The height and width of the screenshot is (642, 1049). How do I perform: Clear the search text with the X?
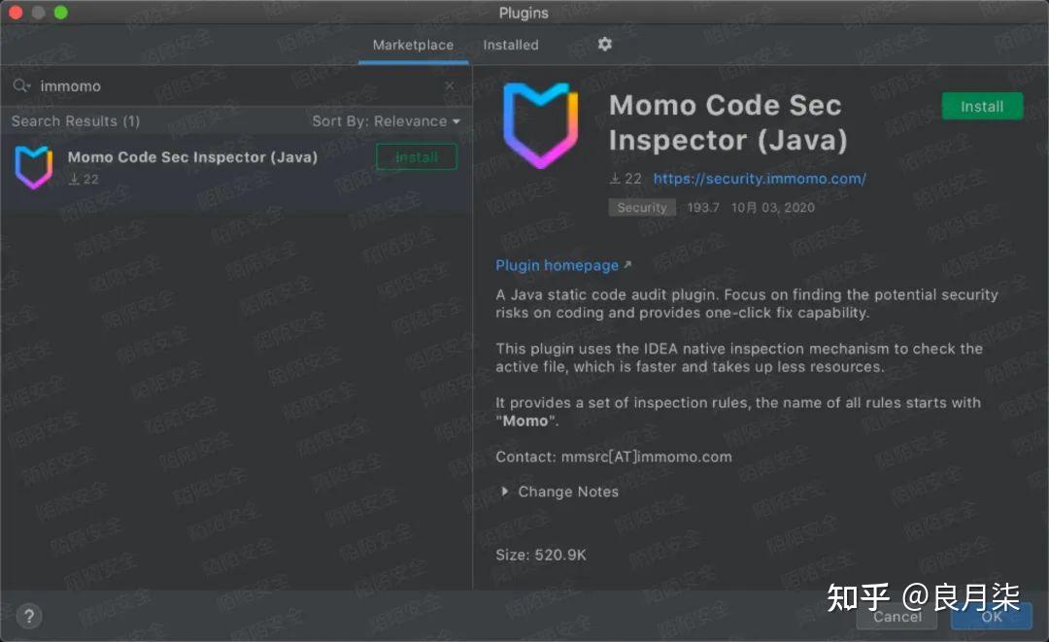click(450, 85)
